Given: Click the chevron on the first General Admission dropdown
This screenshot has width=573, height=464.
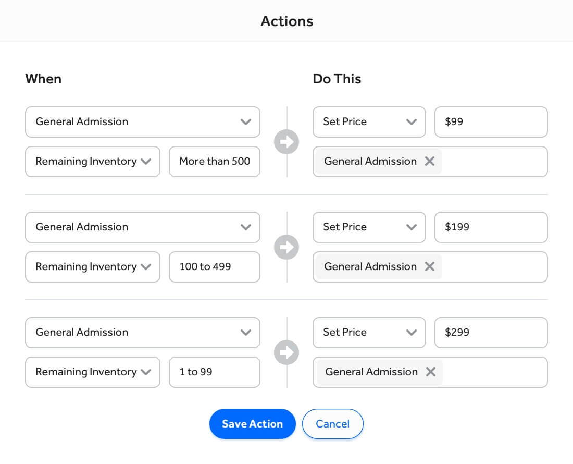Looking at the screenshot, I should (245, 121).
